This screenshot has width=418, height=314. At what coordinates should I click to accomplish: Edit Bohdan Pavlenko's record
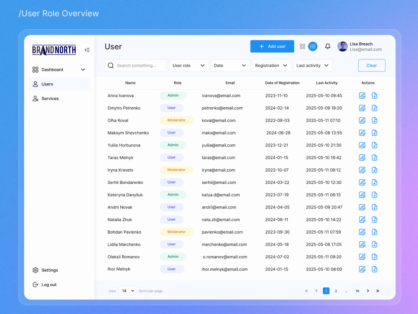point(362,232)
